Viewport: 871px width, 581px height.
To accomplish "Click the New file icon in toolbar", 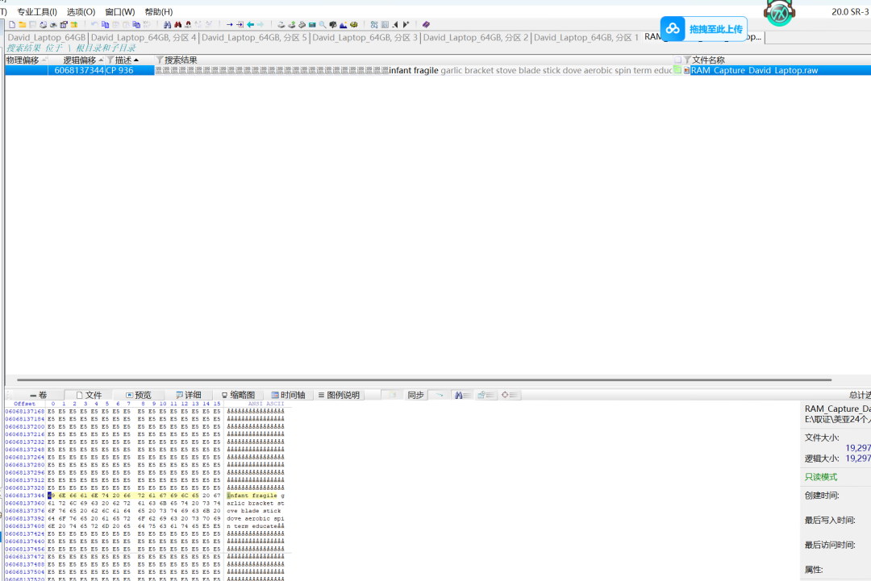I will point(11,24).
